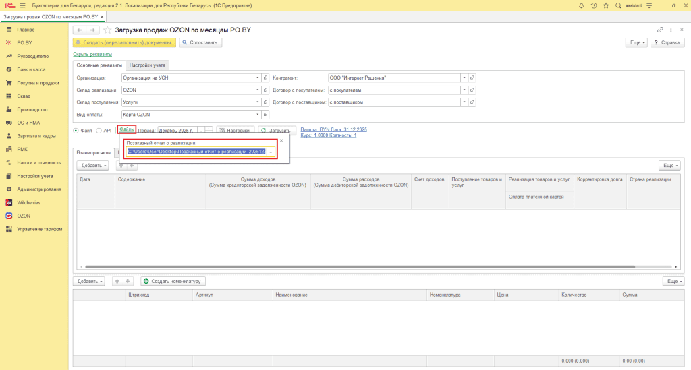Switch to the Настройки учета tab
This screenshot has height=370, width=691.
(147, 65)
